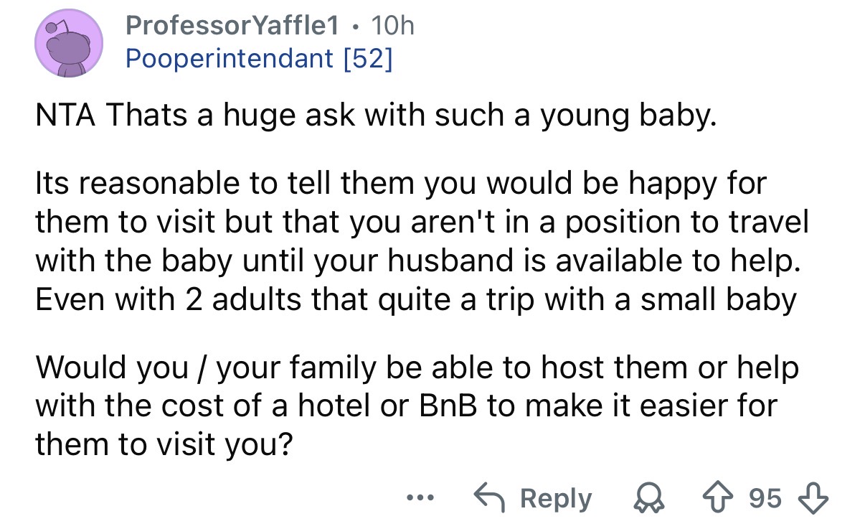Click the word 'NTA' at comment start
This screenshot has width=865, height=529.
[67, 116]
